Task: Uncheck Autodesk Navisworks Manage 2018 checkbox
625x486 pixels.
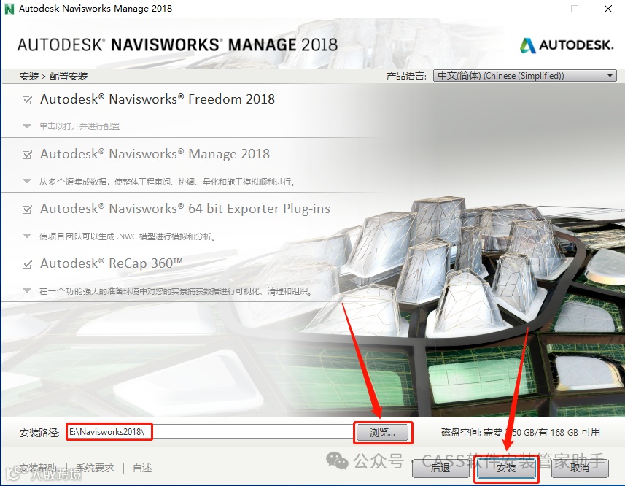Action: point(27,154)
